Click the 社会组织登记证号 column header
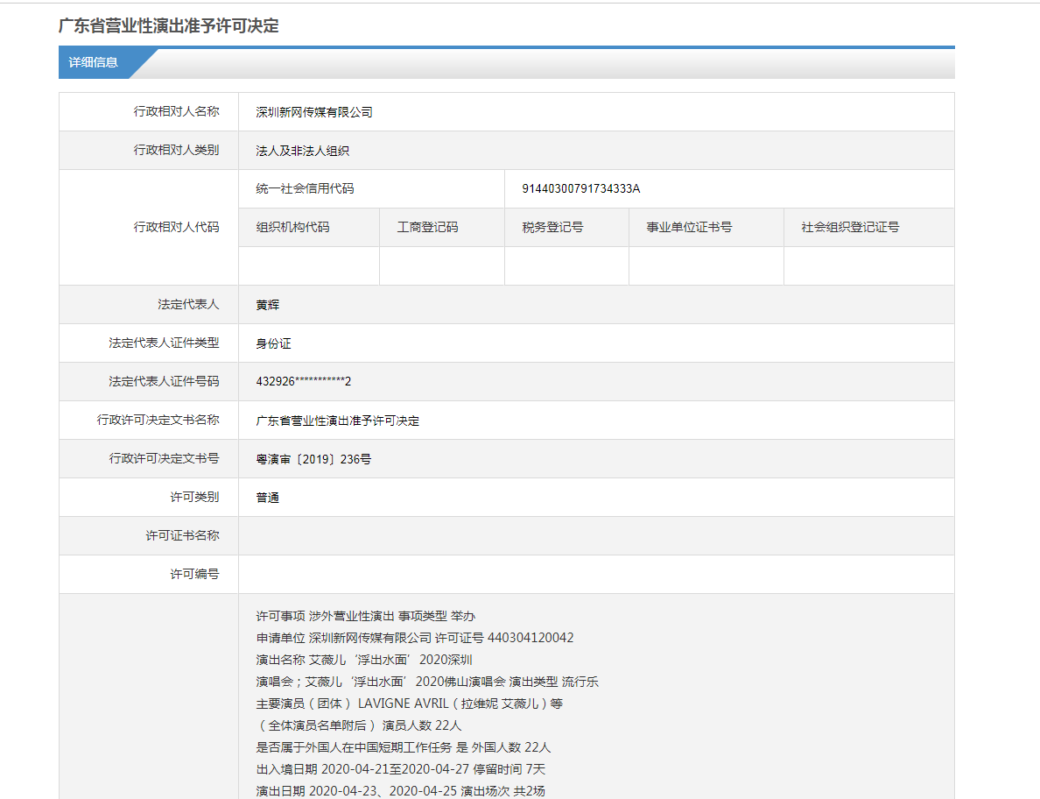 pyautogui.click(x=850, y=228)
